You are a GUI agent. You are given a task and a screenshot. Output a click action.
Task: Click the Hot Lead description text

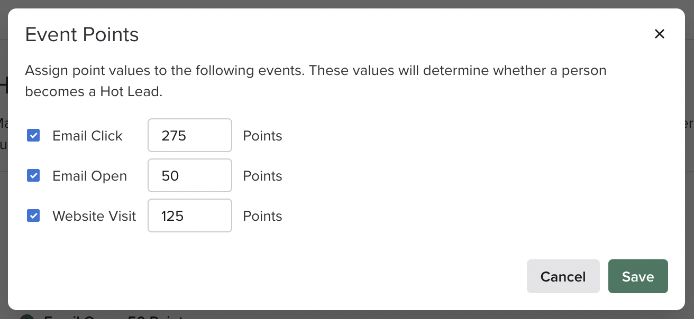(315, 81)
